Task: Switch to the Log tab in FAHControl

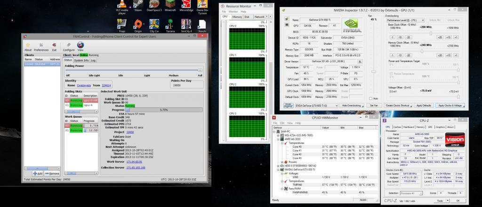Action: point(93,61)
